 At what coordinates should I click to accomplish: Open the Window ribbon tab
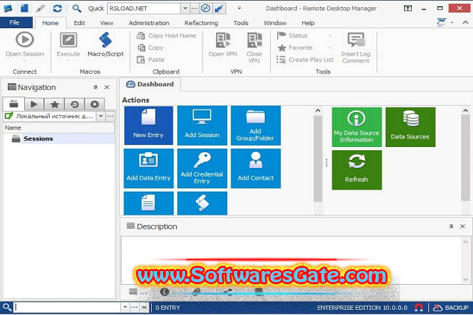pyautogui.click(x=275, y=23)
